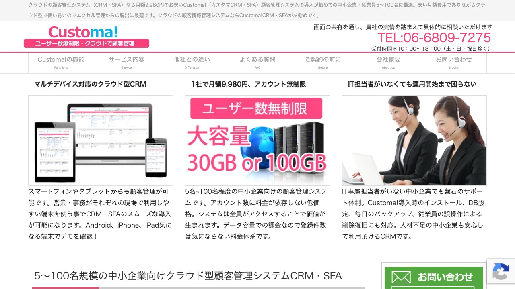The width and height of the screenshot is (515, 289).
Task: Click the paragraph starting 5名~100名程度の中小企業向け
Action: (x=257, y=214)
